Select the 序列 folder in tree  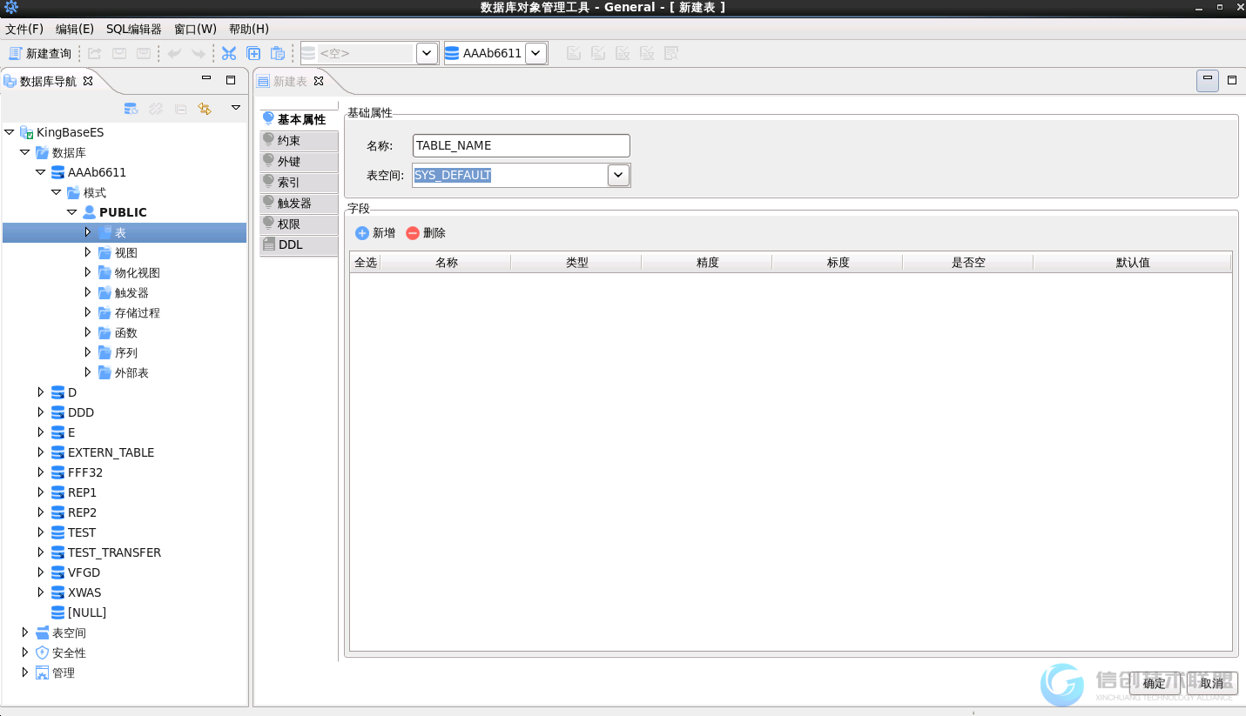(x=126, y=352)
